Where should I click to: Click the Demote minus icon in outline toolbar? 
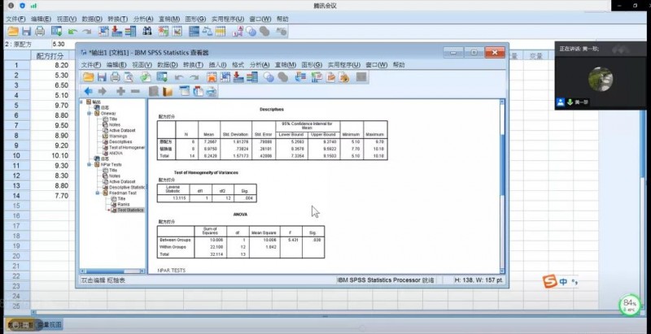pyautogui.click(x=134, y=91)
